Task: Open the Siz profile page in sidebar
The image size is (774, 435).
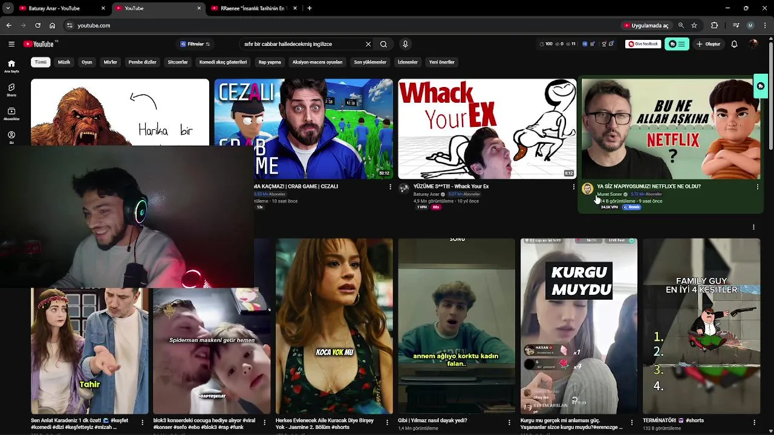Action: coord(11,138)
